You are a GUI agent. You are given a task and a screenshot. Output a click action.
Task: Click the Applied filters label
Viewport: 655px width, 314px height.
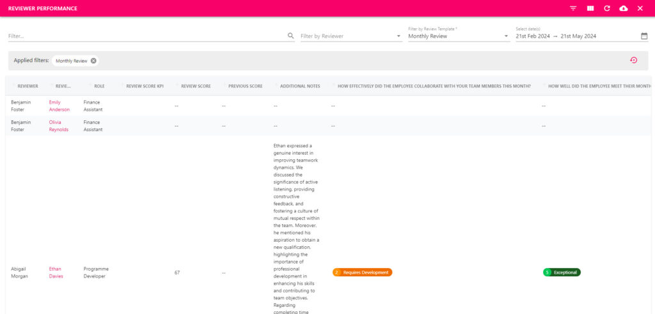31,61
